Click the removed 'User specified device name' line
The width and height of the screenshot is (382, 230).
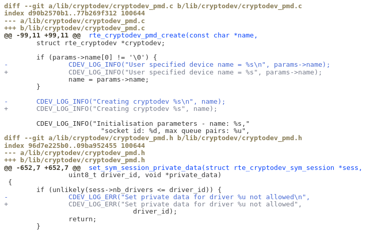pos(199,65)
